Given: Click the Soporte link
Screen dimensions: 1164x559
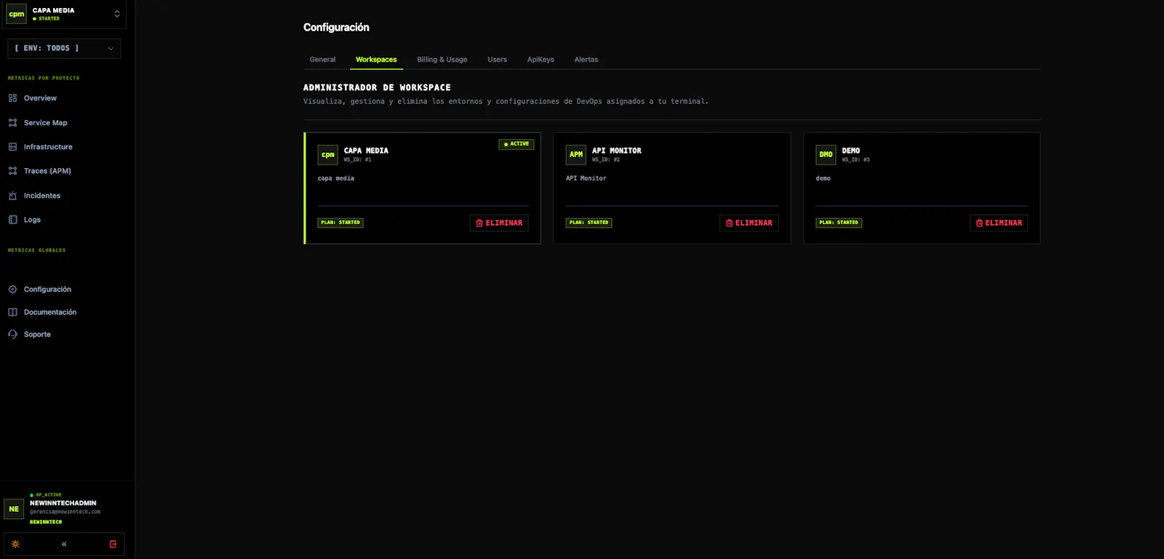Looking at the screenshot, I should point(37,335).
